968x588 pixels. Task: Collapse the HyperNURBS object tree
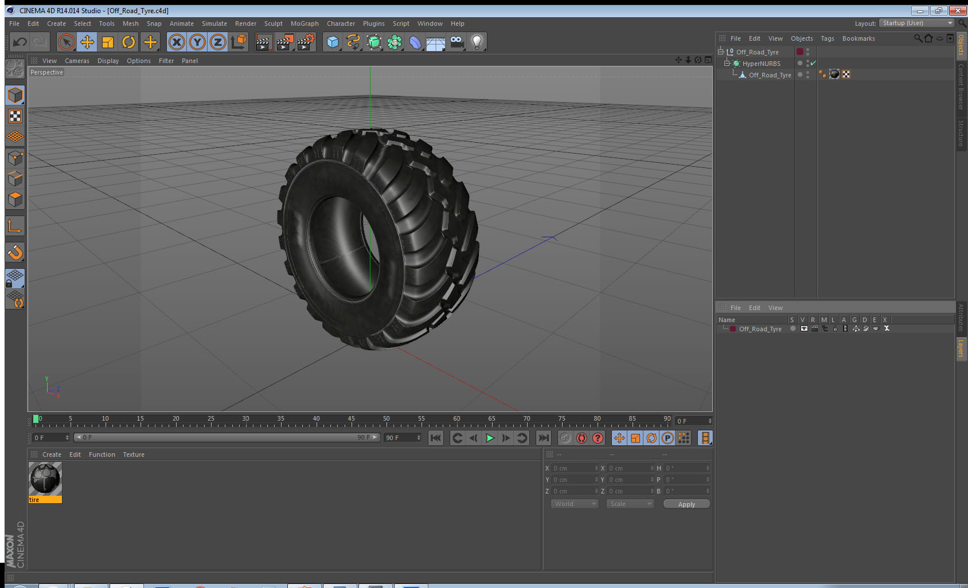tap(727, 63)
